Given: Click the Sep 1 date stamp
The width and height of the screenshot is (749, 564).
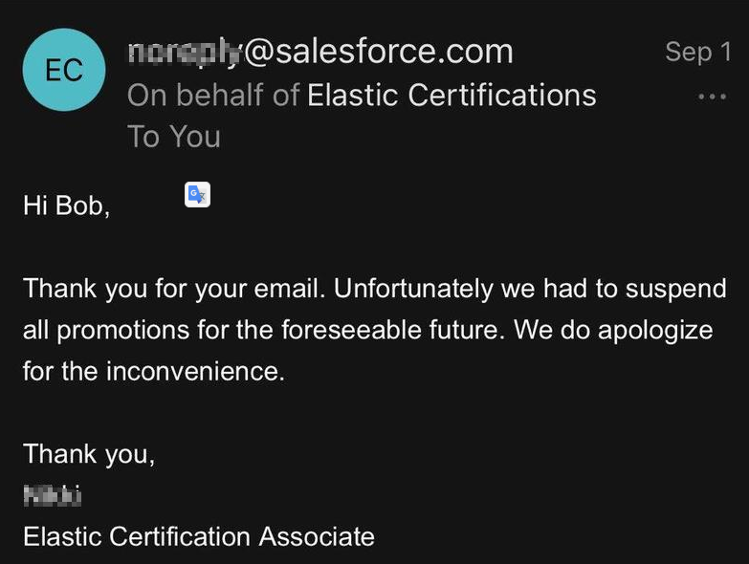Looking at the screenshot, I should tap(697, 52).
